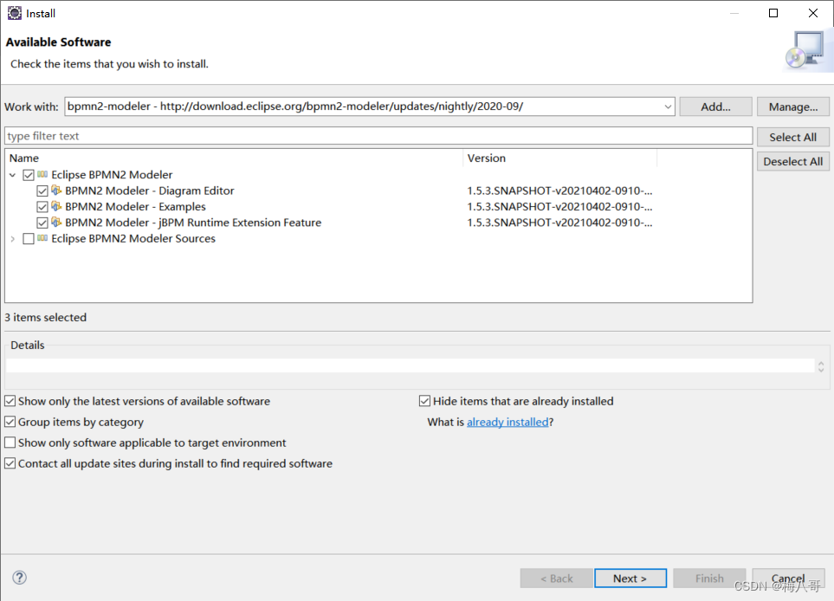Click the Details field scroll-up stepper arrow

[x=820, y=361]
